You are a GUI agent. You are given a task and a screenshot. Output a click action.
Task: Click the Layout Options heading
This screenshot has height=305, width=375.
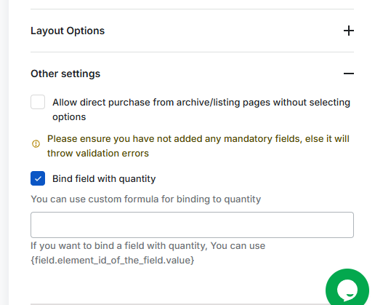(x=68, y=31)
